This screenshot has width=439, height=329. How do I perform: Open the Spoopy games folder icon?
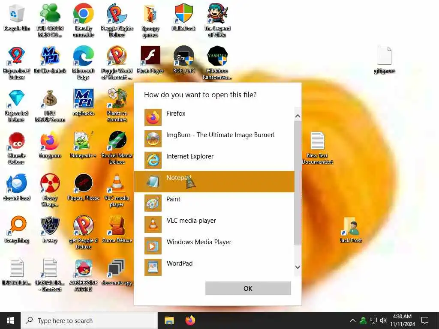pyautogui.click(x=150, y=20)
